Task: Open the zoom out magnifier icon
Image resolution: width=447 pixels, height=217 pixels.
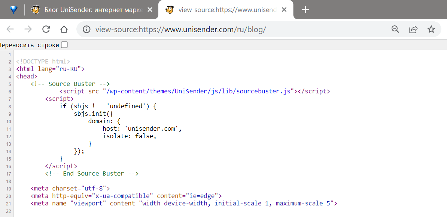Action: (395, 29)
